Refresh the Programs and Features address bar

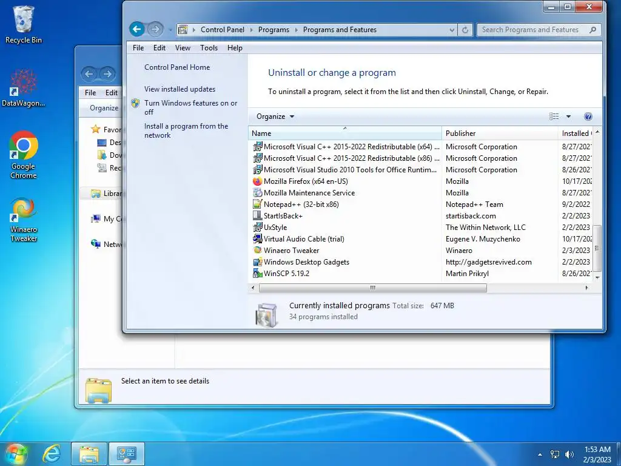point(465,30)
